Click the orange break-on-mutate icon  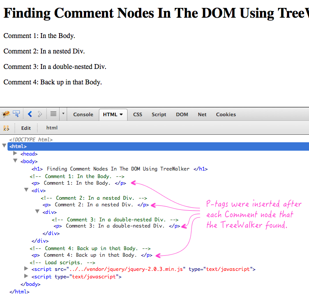6,128
